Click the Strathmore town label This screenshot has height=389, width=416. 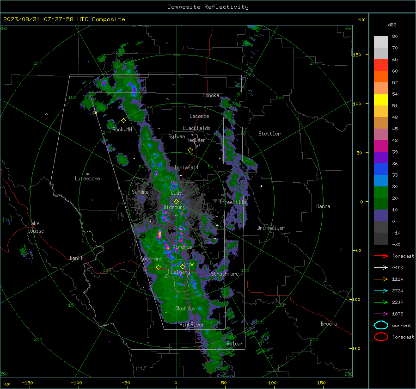coord(225,274)
